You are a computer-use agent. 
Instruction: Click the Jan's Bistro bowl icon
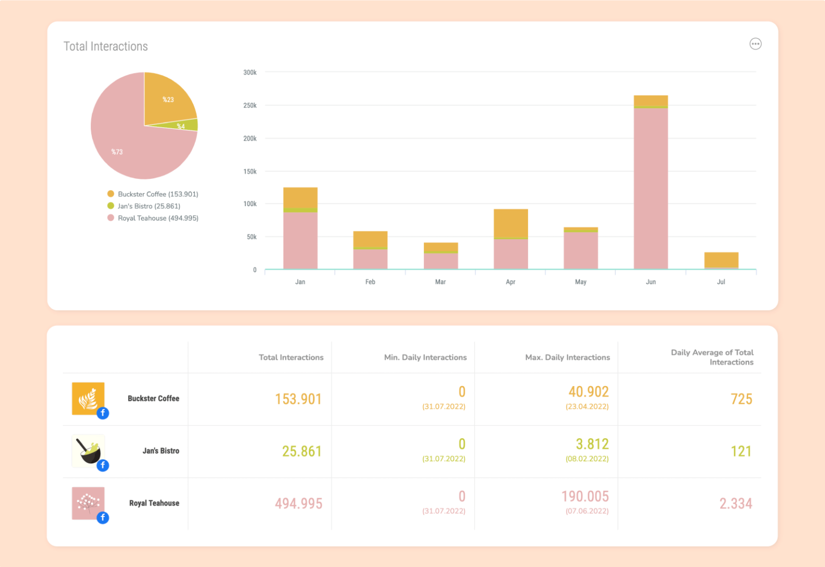click(x=88, y=451)
